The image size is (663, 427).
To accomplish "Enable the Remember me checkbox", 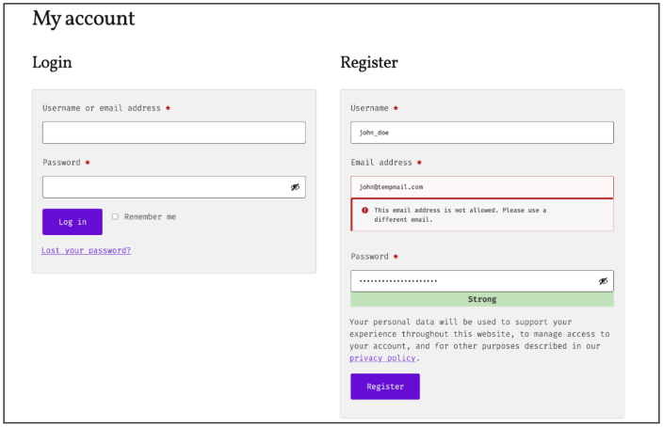I will 115,217.
